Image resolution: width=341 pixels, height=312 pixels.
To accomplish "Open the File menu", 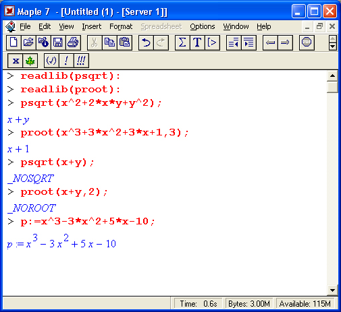I will click(x=25, y=26).
